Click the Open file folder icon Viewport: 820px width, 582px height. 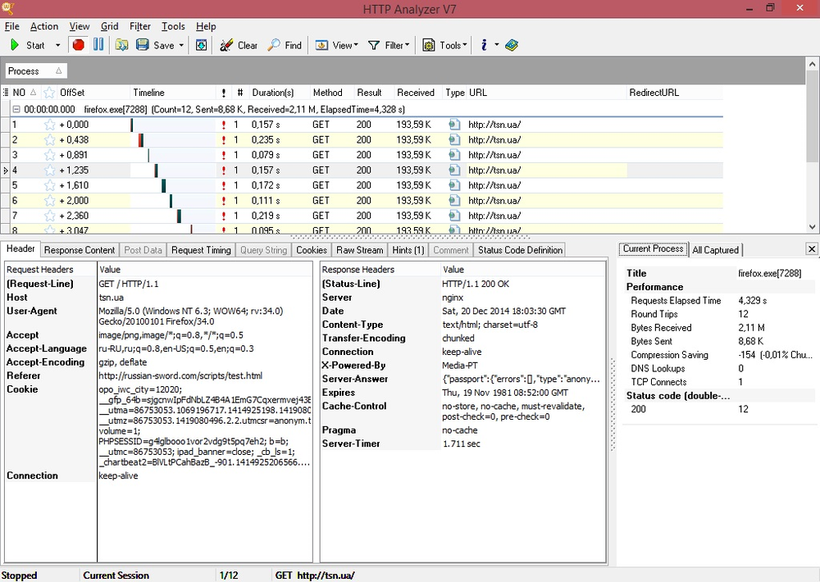[x=121, y=45]
